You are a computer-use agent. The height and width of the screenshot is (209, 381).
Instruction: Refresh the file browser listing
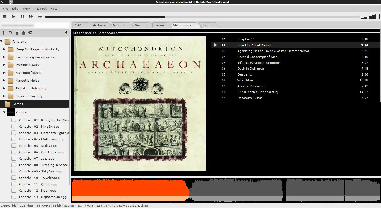click(x=10, y=33)
